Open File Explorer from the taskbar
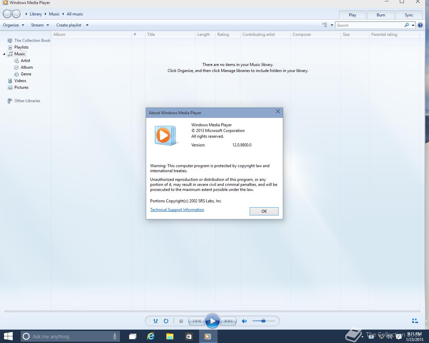Image resolution: width=429 pixels, height=343 pixels. [170, 336]
